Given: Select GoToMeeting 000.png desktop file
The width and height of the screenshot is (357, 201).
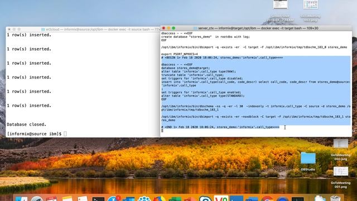Looking at the screenshot, I should pyautogui.click(x=341, y=143).
